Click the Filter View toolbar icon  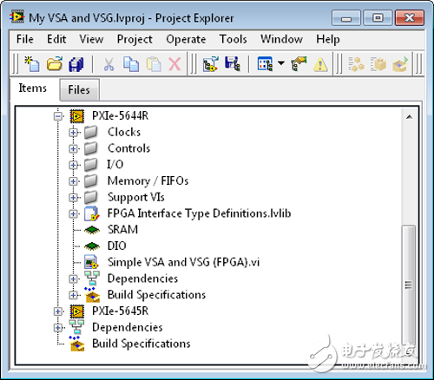pyautogui.click(x=265, y=64)
